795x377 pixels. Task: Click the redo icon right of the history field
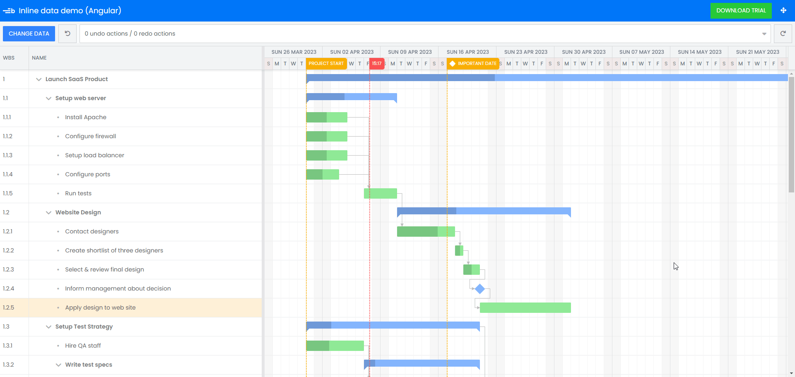tap(783, 34)
